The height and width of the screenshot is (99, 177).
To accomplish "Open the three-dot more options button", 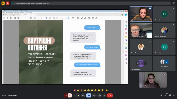I will click(x=104, y=95).
